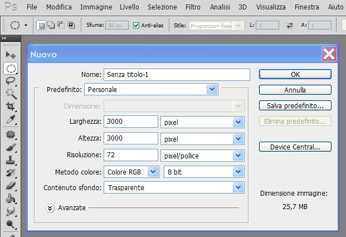Close the Nuovo dialog
This screenshot has width=346, height=237.
click(x=329, y=54)
